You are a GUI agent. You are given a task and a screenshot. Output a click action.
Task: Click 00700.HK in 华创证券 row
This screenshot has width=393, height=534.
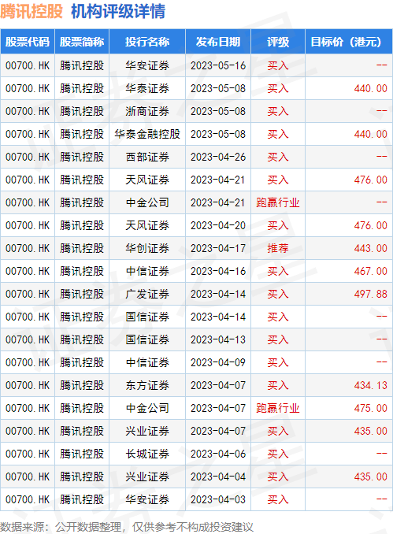coord(28,248)
